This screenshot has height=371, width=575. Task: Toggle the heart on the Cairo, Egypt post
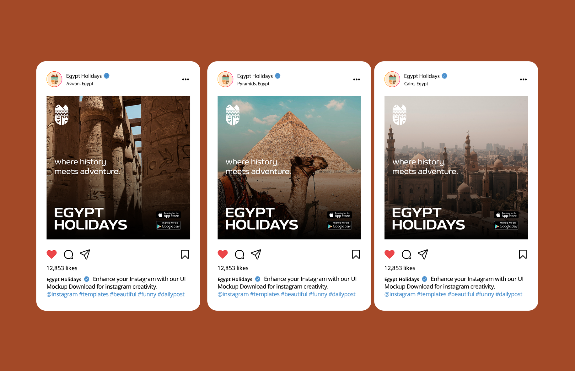coord(390,254)
